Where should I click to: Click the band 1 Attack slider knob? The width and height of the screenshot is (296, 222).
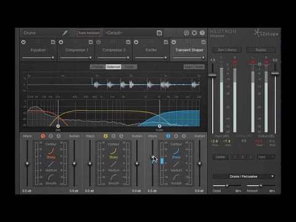click(x=27, y=163)
